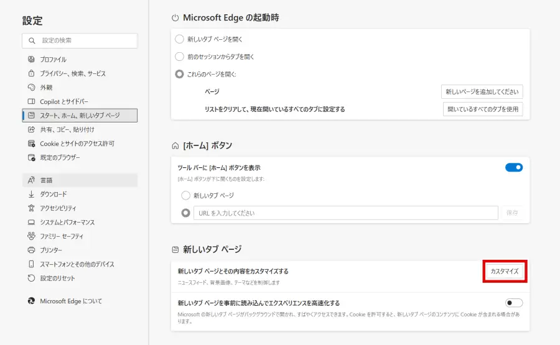Open Cookie とサイトのアクセス許可 page

pyautogui.click(x=80, y=144)
